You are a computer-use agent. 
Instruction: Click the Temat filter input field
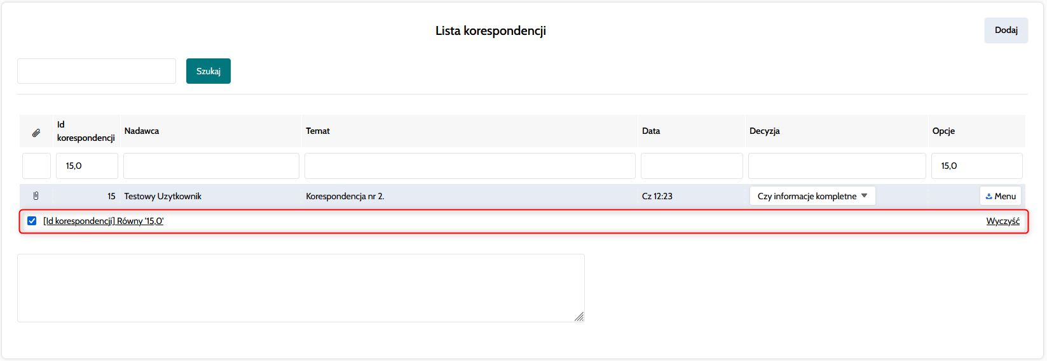coord(470,166)
